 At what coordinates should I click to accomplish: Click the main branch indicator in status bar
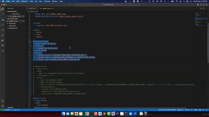pos(7,110)
